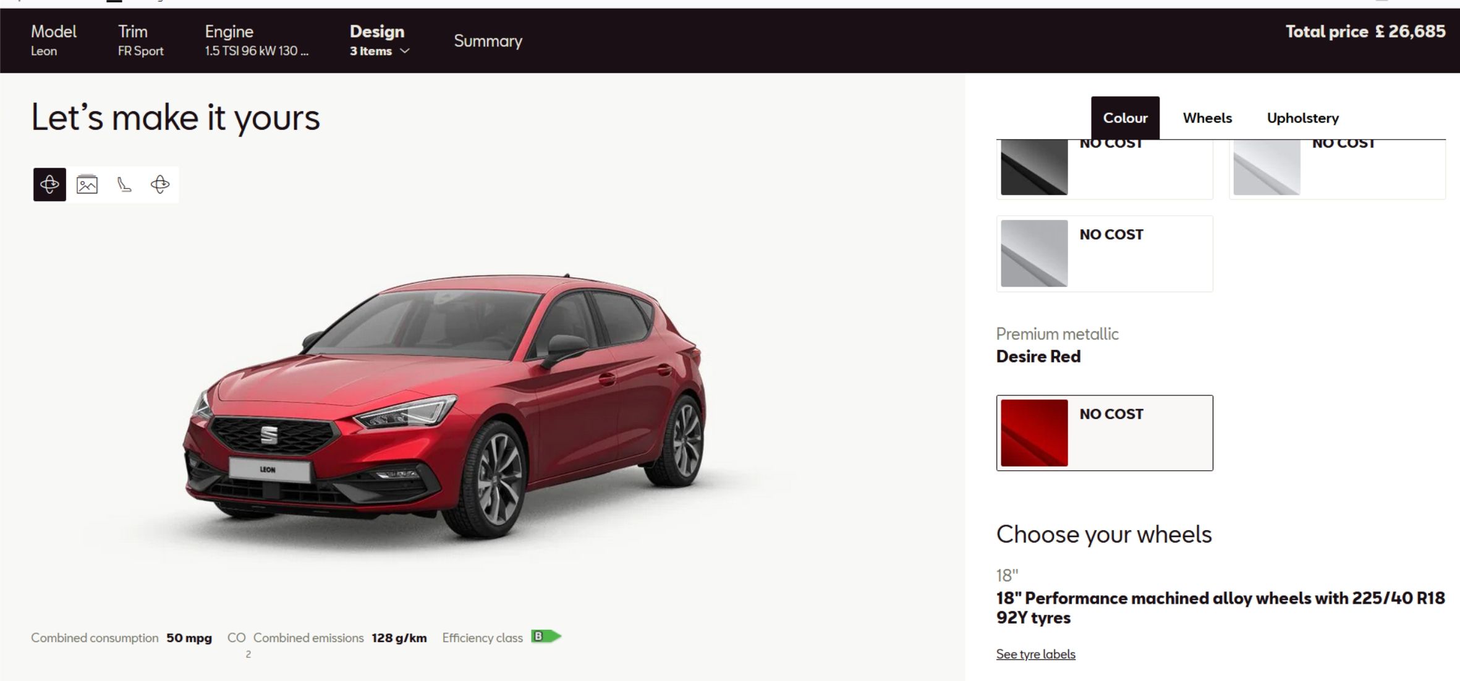The image size is (1460, 681).
Task: Open the Summary step
Action: [488, 41]
